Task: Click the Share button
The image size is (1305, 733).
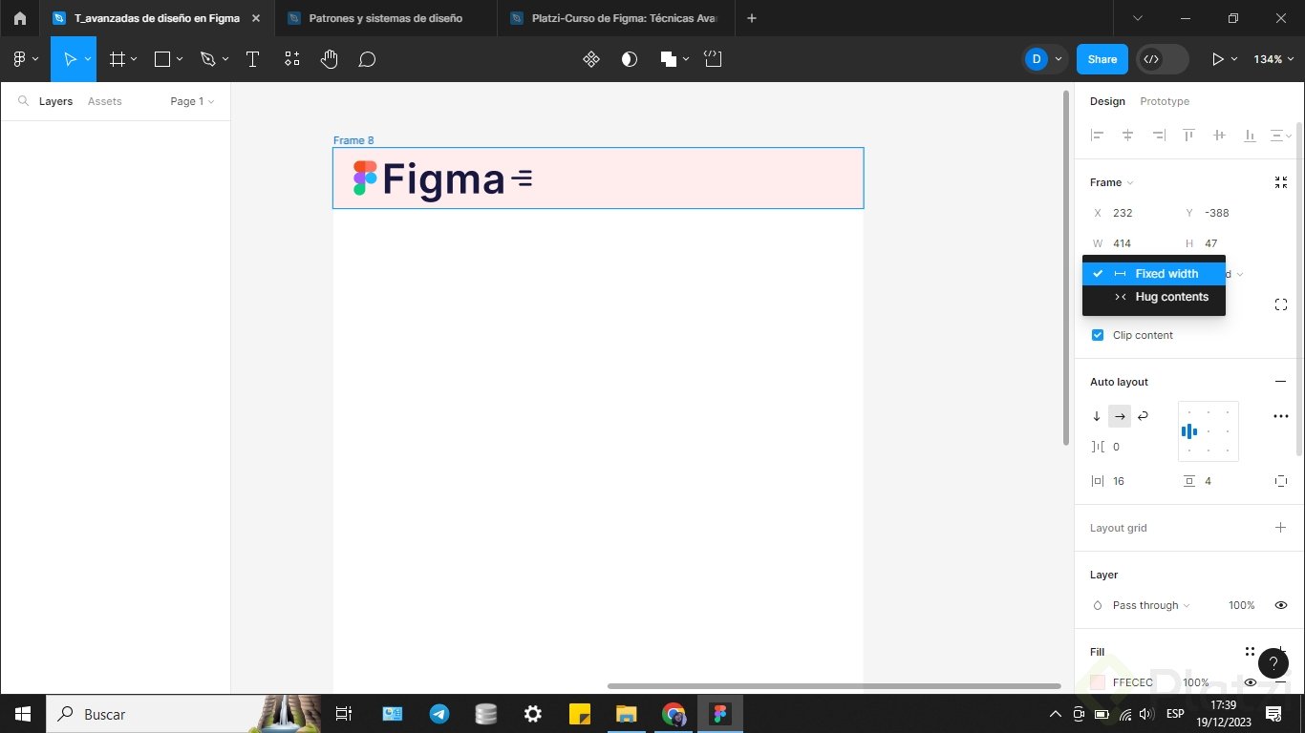Action: (1102, 59)
